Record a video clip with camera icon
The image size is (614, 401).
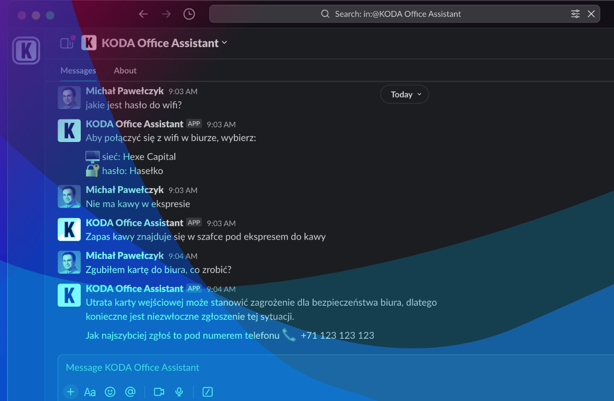tap(159, 392)
